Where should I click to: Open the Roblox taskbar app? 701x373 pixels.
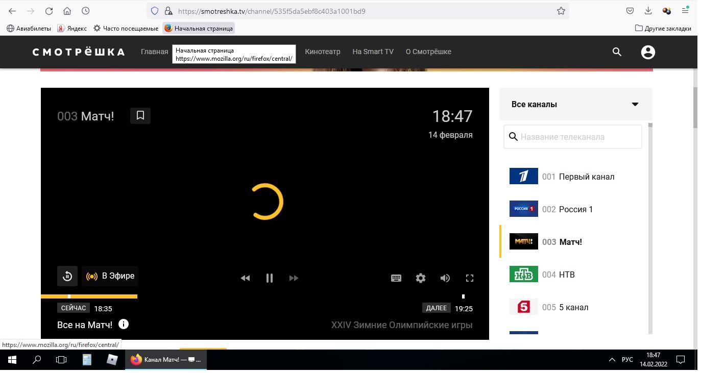tap(112, 360)
